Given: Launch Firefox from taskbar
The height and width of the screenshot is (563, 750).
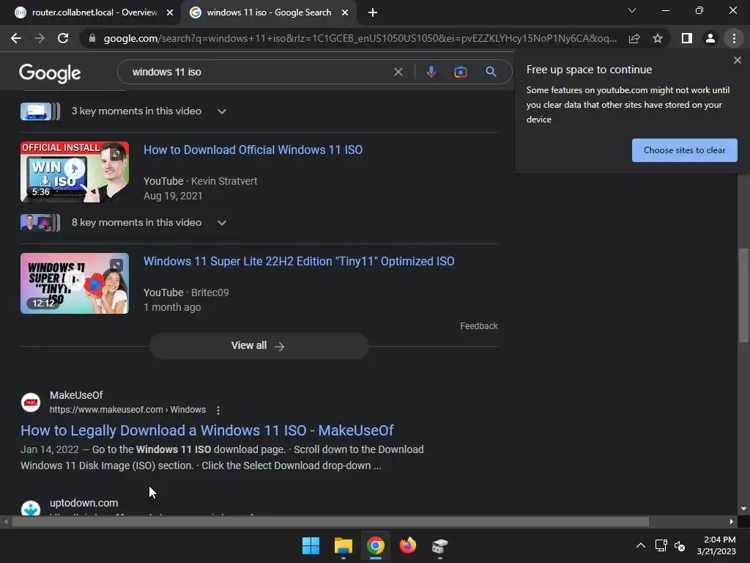Looking at the screenshot, I should [407, 545].
